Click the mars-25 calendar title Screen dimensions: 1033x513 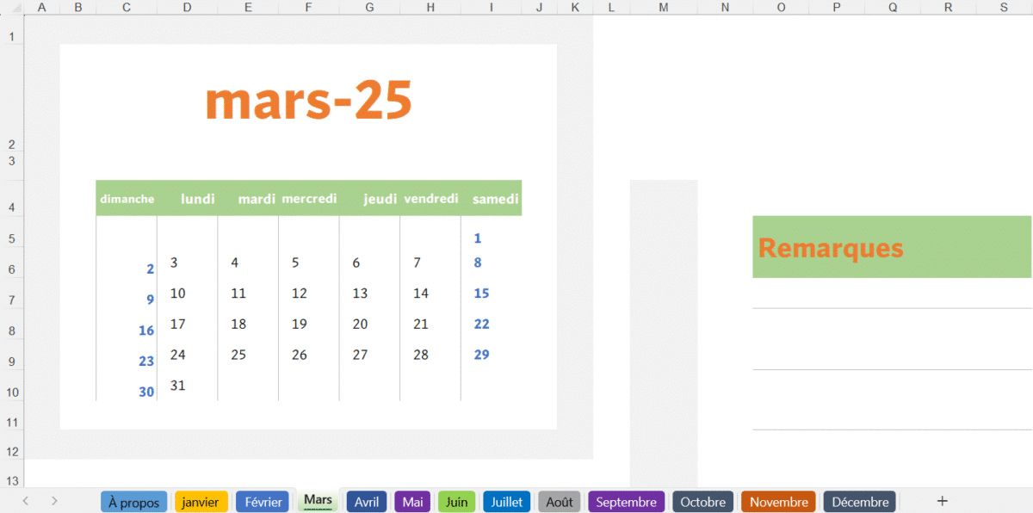click(308, 99)
